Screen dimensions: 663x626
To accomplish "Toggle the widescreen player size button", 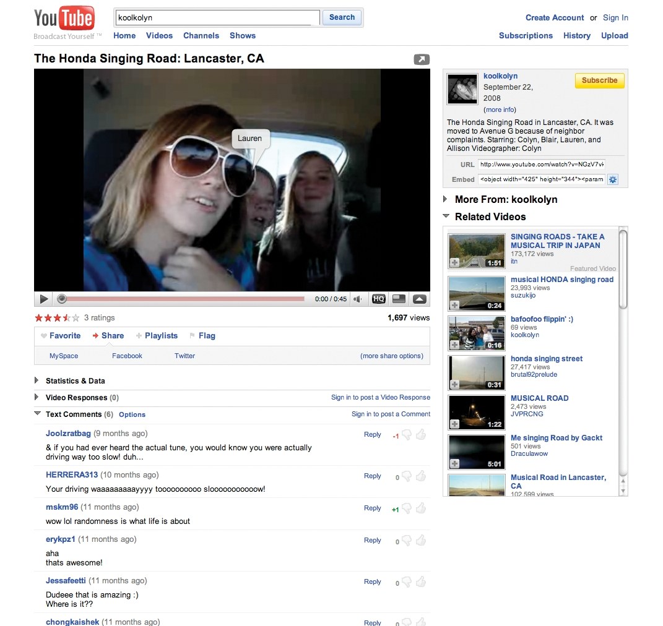I will click(399, 299).
